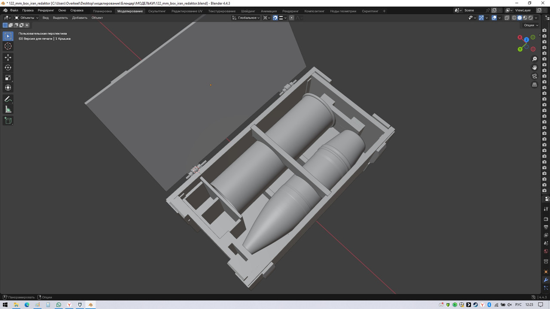Open the gizmo options dropdown arrow
The image size is (550, 309).
click(x=487, y=18)
